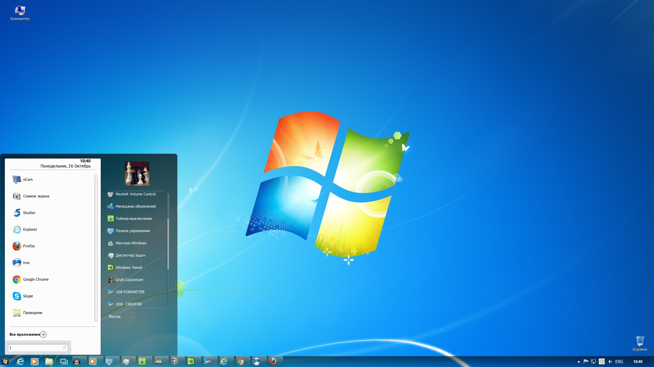Switch input language via ENG indicator
This screenshot has width=654, height=367.
click(619, 362)
